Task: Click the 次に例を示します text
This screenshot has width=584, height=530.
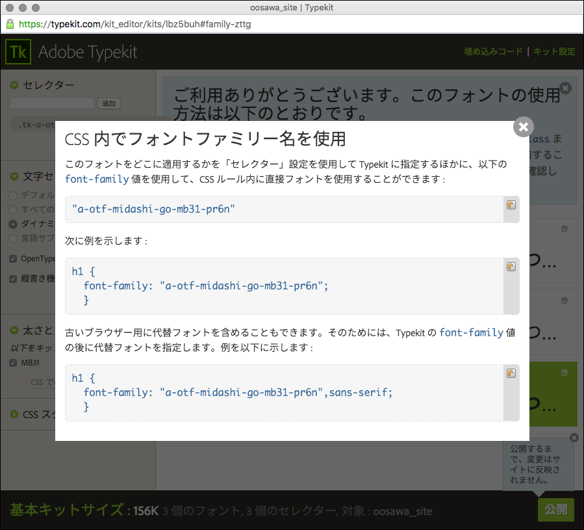Action: (107, 241)
